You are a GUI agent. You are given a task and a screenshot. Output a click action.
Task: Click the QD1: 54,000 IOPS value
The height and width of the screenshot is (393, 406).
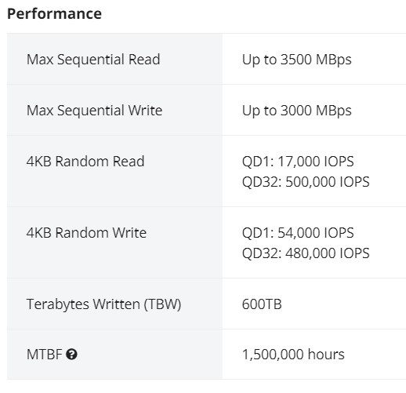[x=298, y=233]
